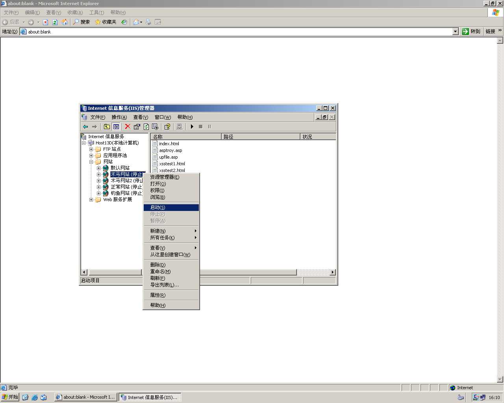Click Internet Explorer's Stop page icon
Viewport: 504px width, 403px height.
pos(46,22)
